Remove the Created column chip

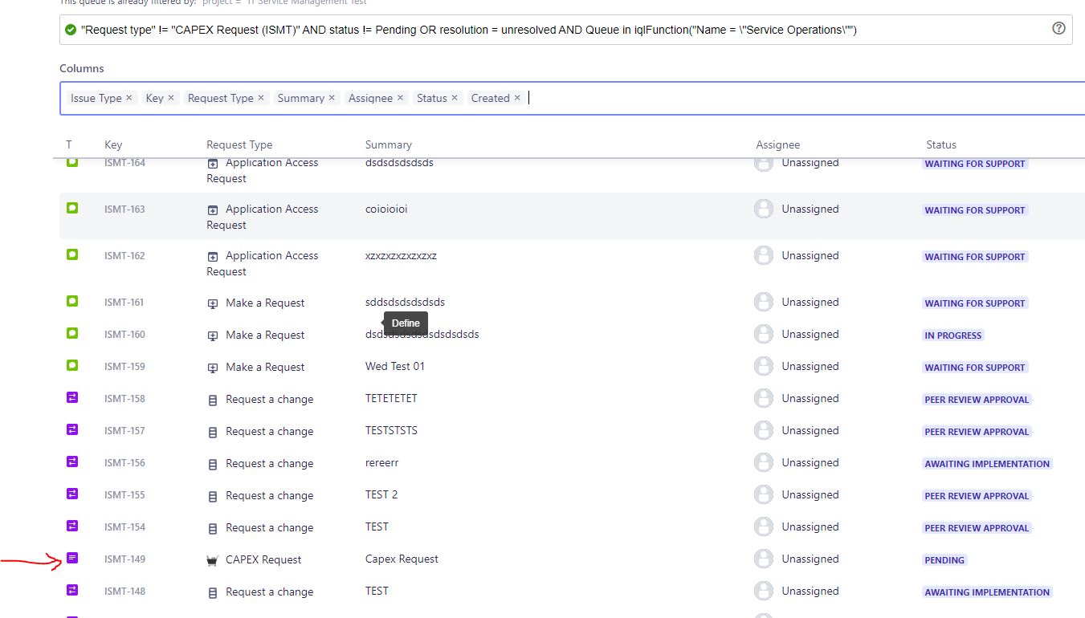point(518,97)
